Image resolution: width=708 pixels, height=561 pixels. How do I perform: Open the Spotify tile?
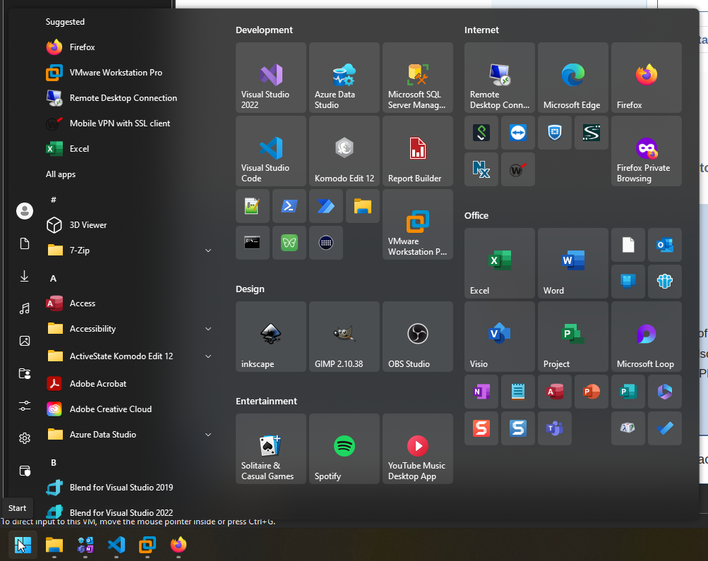344,449
